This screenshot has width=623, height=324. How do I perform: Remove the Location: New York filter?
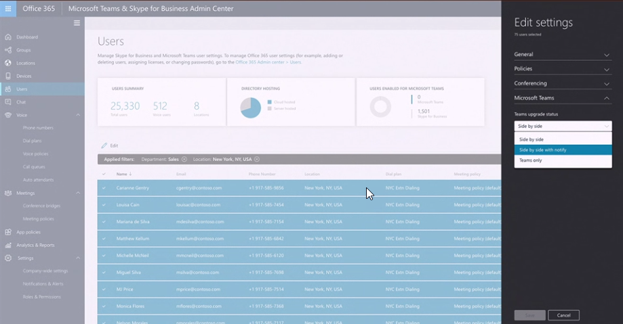click(257, 160)
